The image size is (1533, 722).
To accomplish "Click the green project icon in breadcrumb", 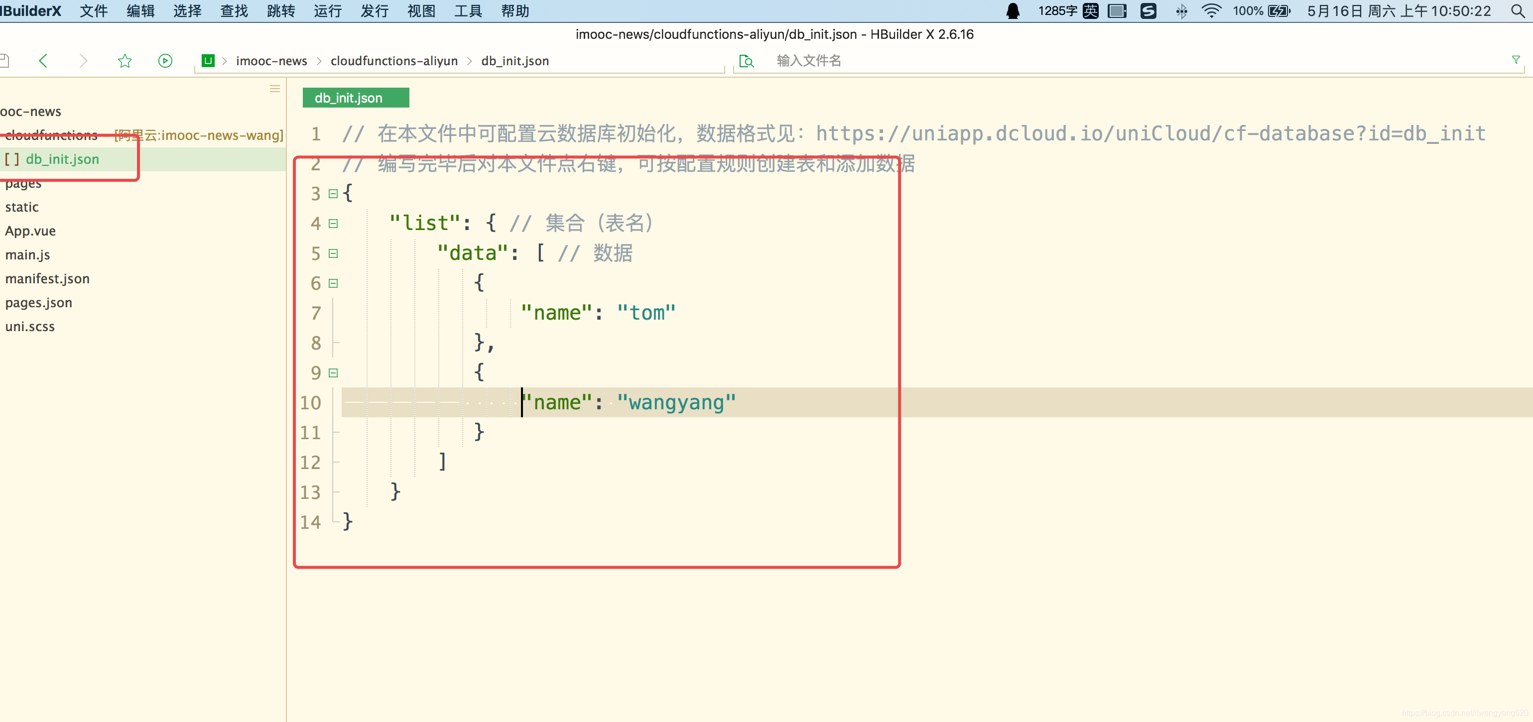I will point(208,61).
